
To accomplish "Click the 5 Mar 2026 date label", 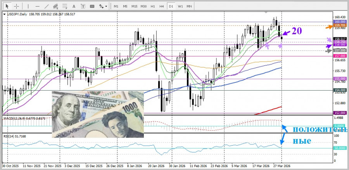I will pos(239,166).
